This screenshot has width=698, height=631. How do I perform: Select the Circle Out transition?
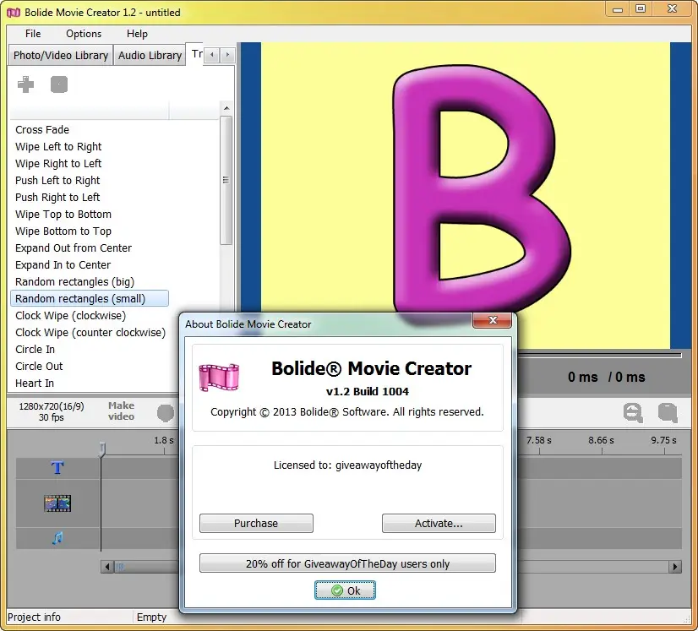point(39,367)
